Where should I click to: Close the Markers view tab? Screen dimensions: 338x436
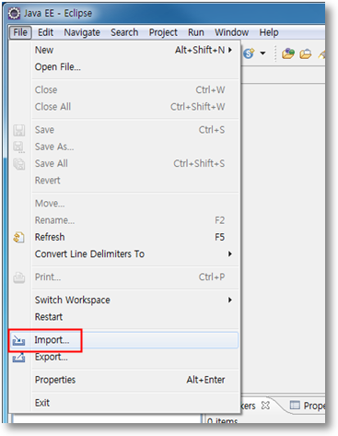265,406
